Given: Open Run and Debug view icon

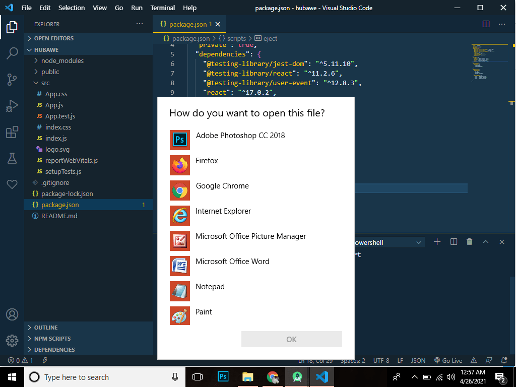Looking at the screenshot, I should click(12, 106).
